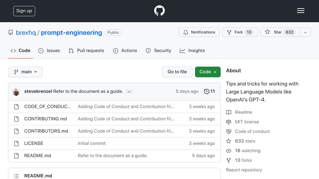Open the Insights tab

[192, 50]
